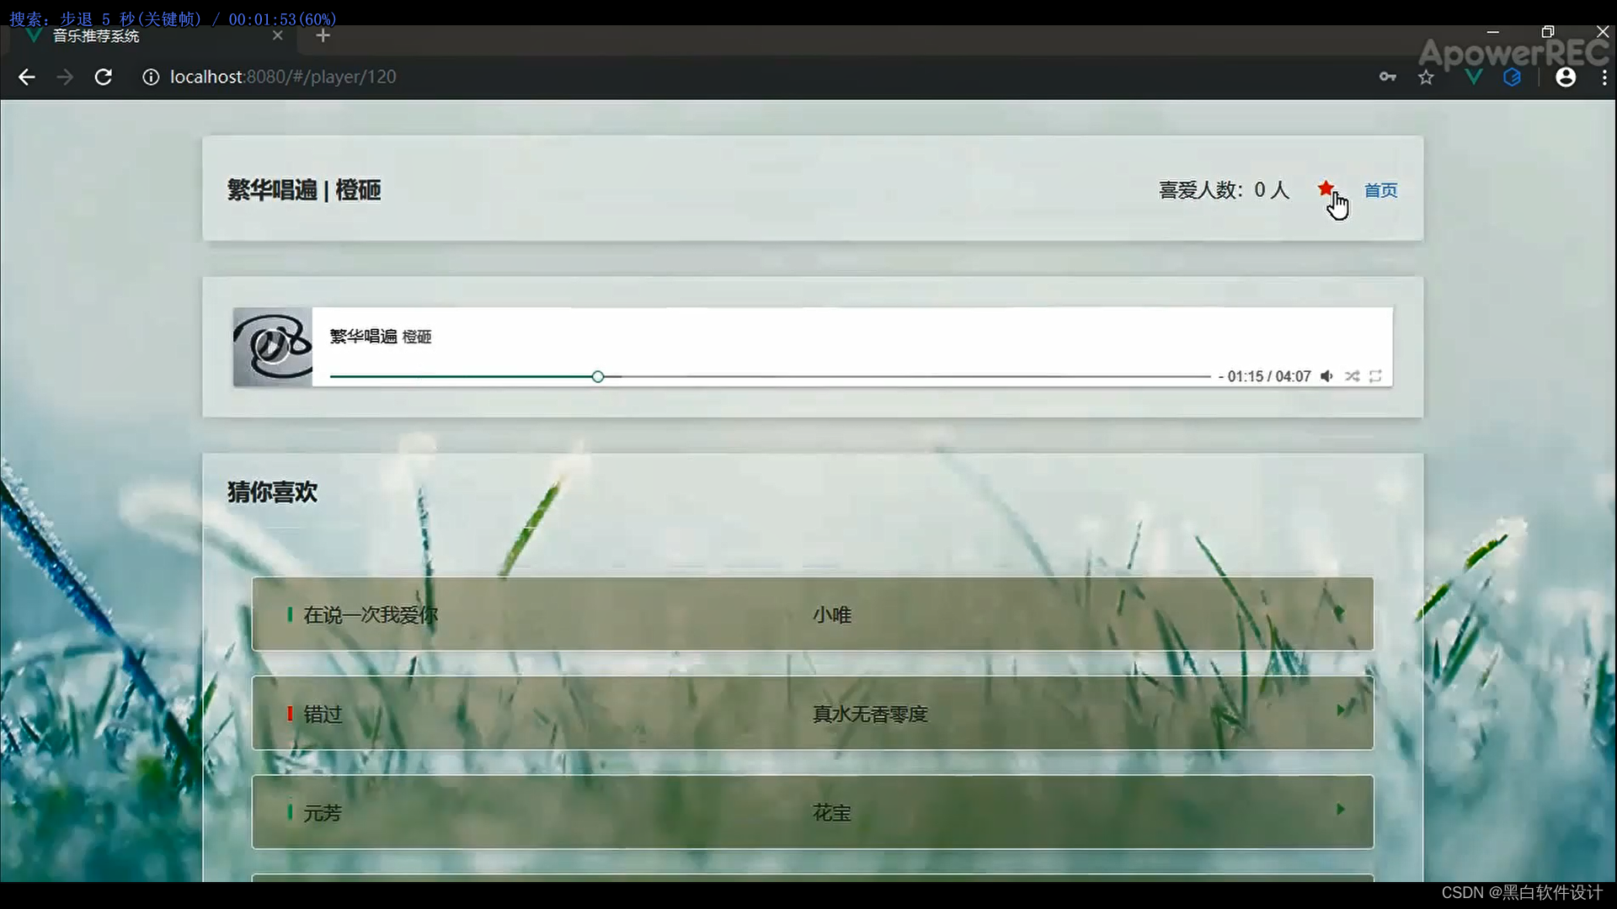
Task: Click the play arrow on 小唯 row
Action: click(x=1340, y=612)
